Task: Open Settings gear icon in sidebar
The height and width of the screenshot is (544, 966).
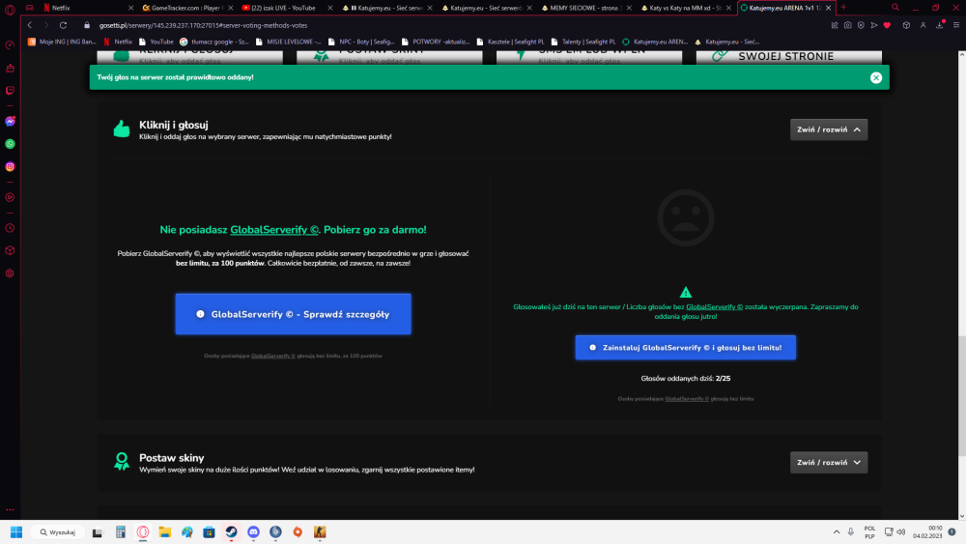Action: (10, 273)
